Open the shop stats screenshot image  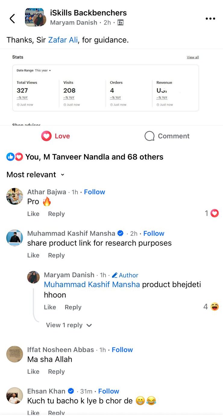coord(105,87)
